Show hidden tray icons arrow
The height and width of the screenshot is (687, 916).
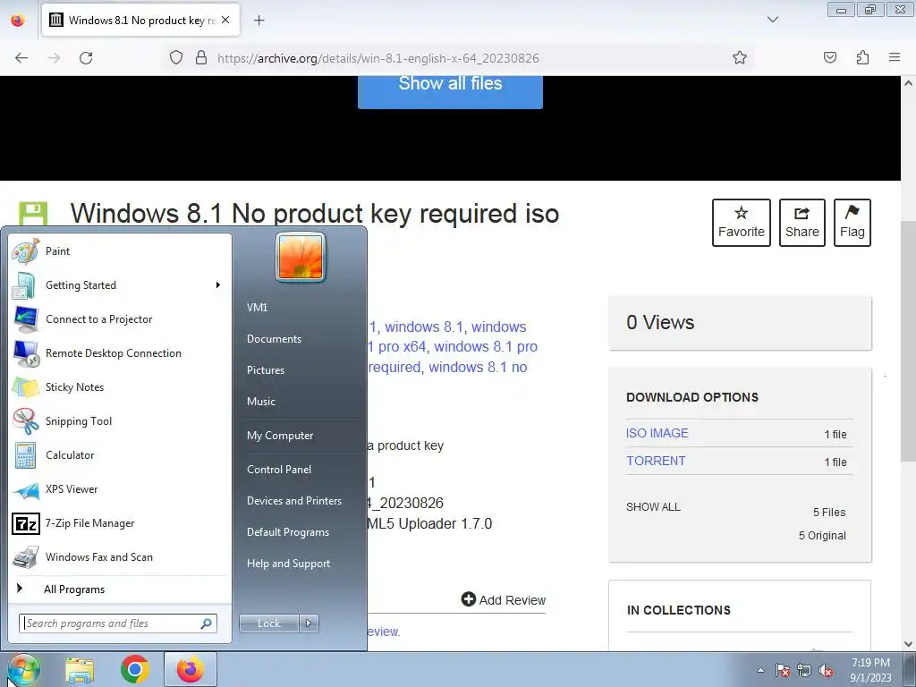click(760, 670)
